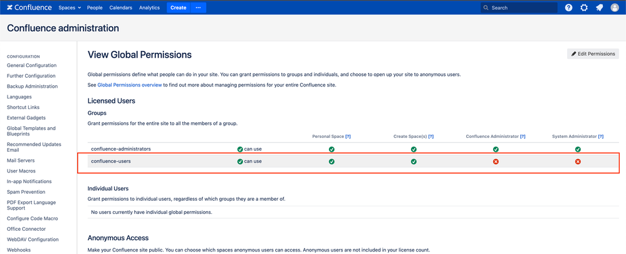Open Spam Prevention in sidebar
626x254 pixels.
pyautogui.click(x=26, y=192)
